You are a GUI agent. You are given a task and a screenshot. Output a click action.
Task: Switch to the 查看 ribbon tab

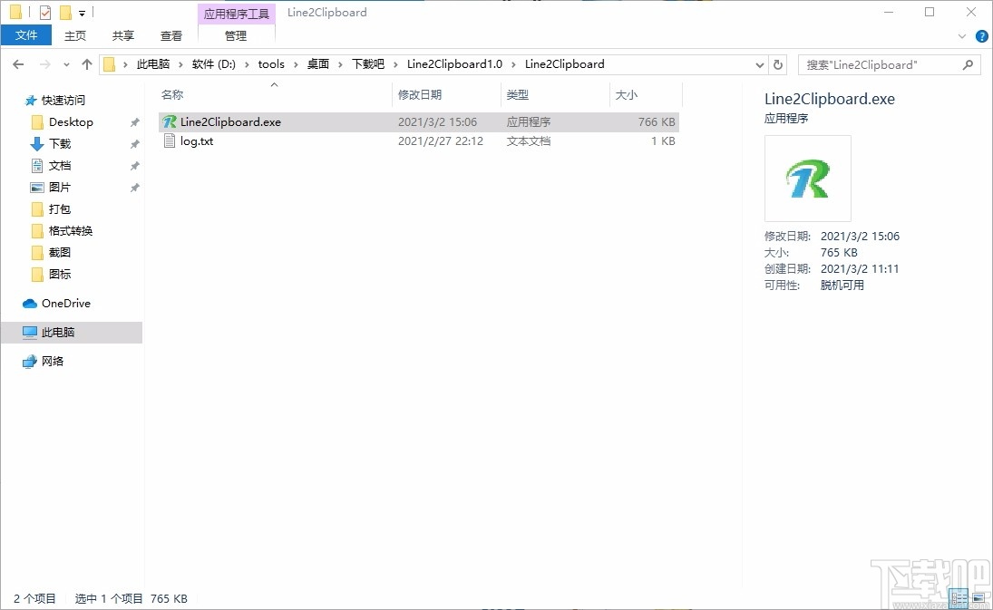pos(171,35)
